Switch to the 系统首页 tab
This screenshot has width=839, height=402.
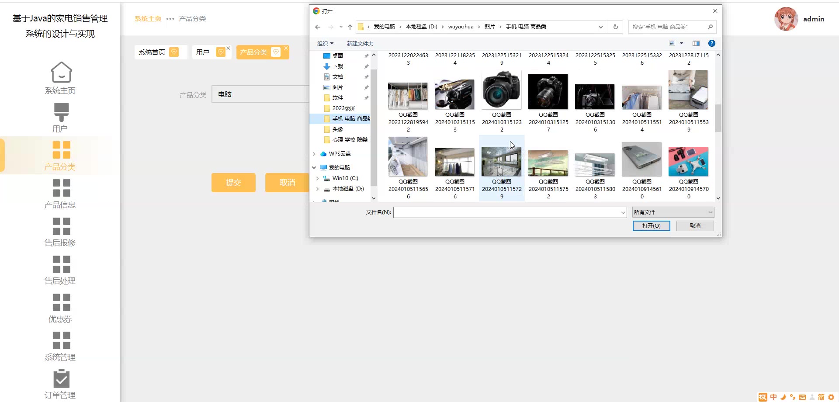[x=152, y=52]
